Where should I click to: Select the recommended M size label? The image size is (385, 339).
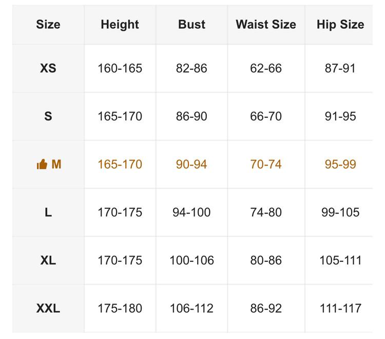pyautogui.click(x=56, y=165)
